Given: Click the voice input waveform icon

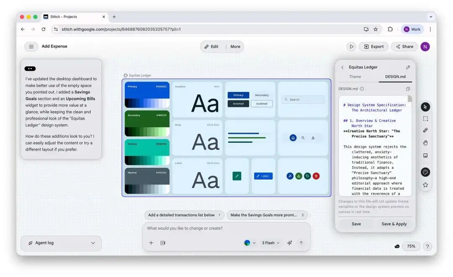Looking at the screenshot, I should pyautogui.click(x=289, y=243).
